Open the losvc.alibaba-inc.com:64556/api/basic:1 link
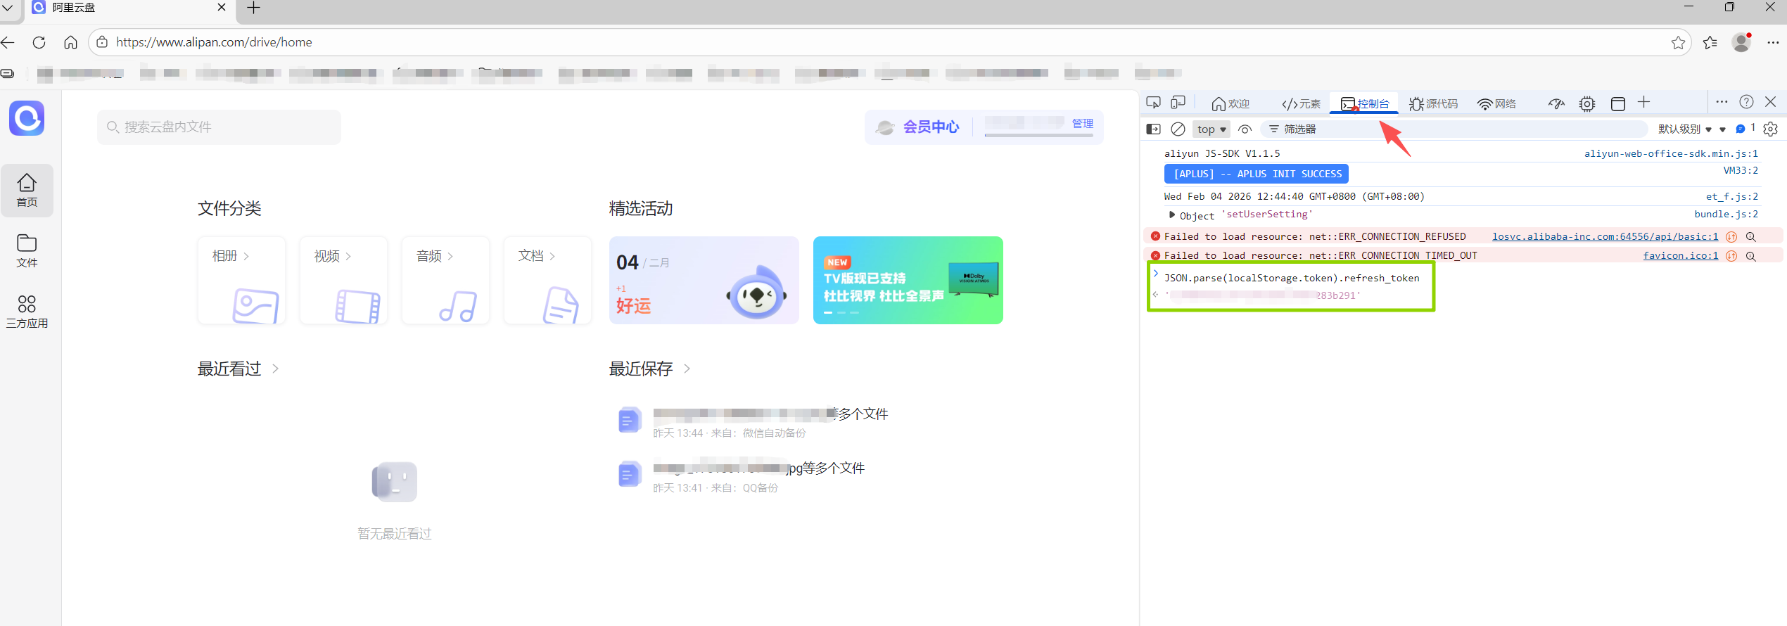Screen dimensions: 1787x626 [1605, 237]
